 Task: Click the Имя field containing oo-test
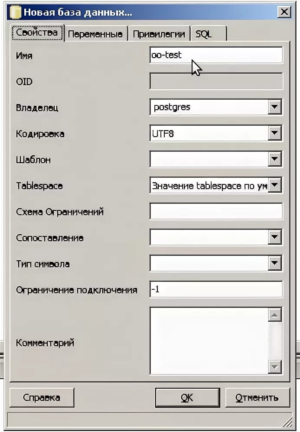[x=216, y=55]
